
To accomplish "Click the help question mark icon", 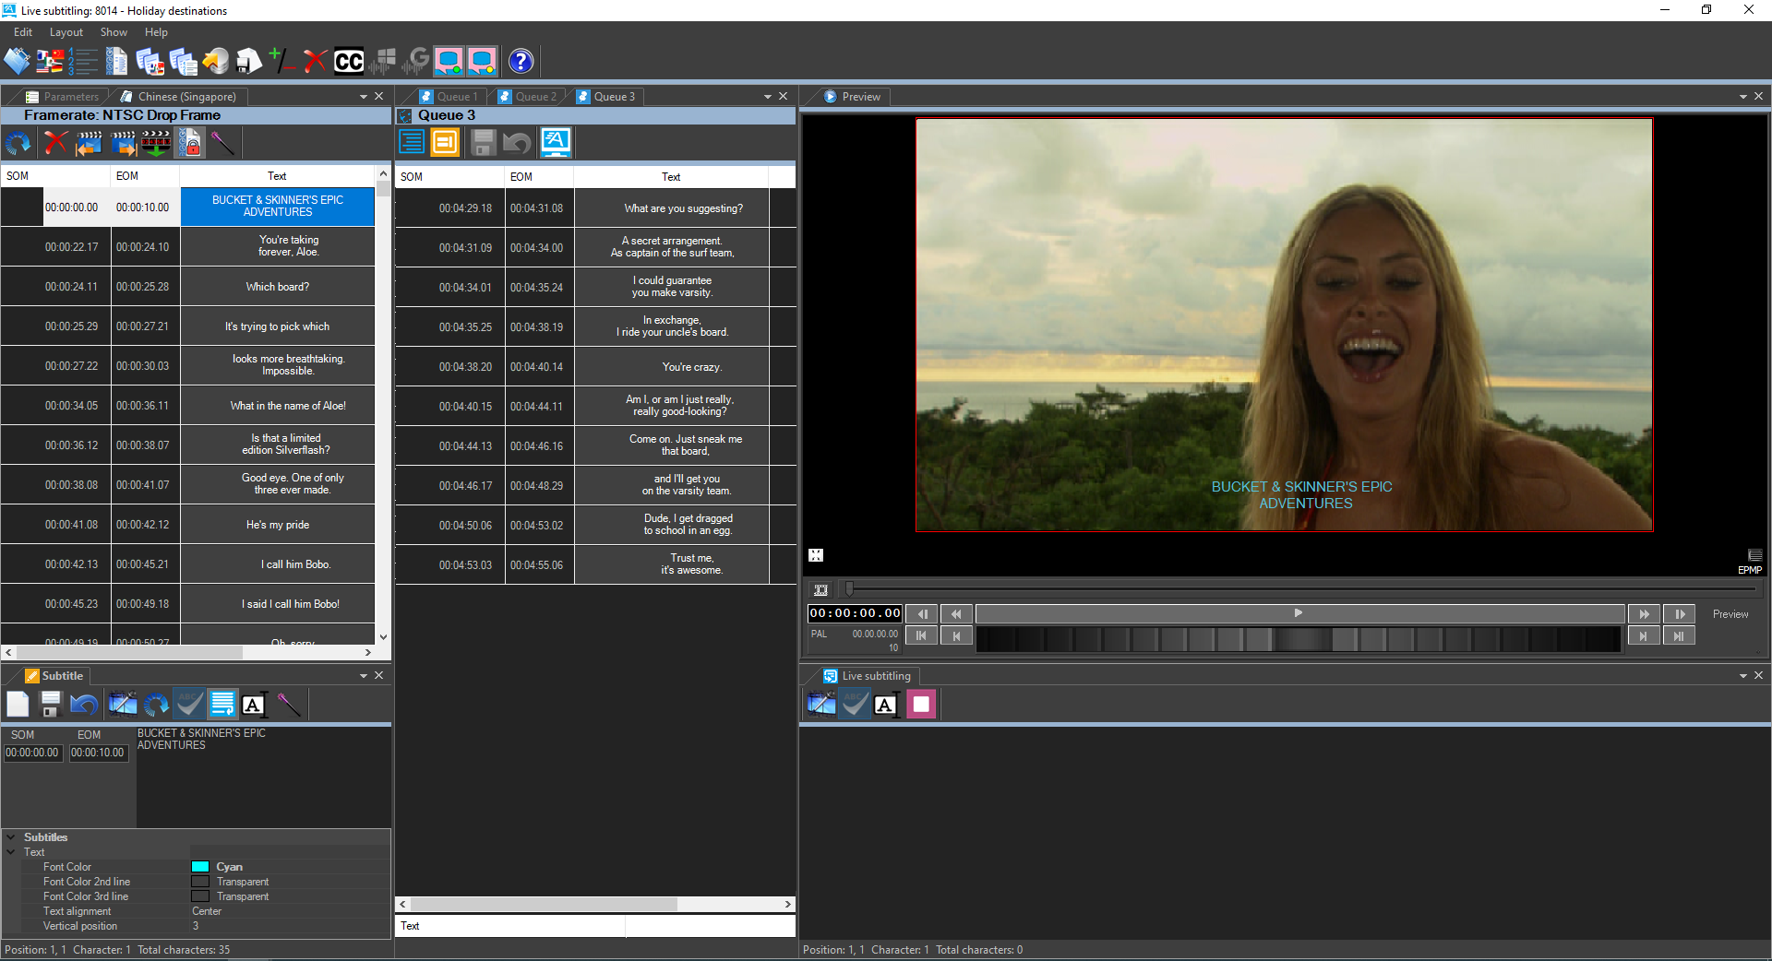I will click(521, 61).
